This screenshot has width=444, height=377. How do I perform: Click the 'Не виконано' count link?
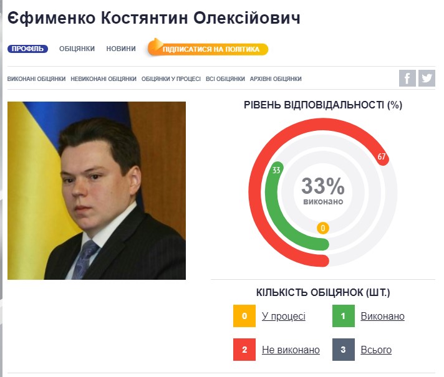click(291, 350)
